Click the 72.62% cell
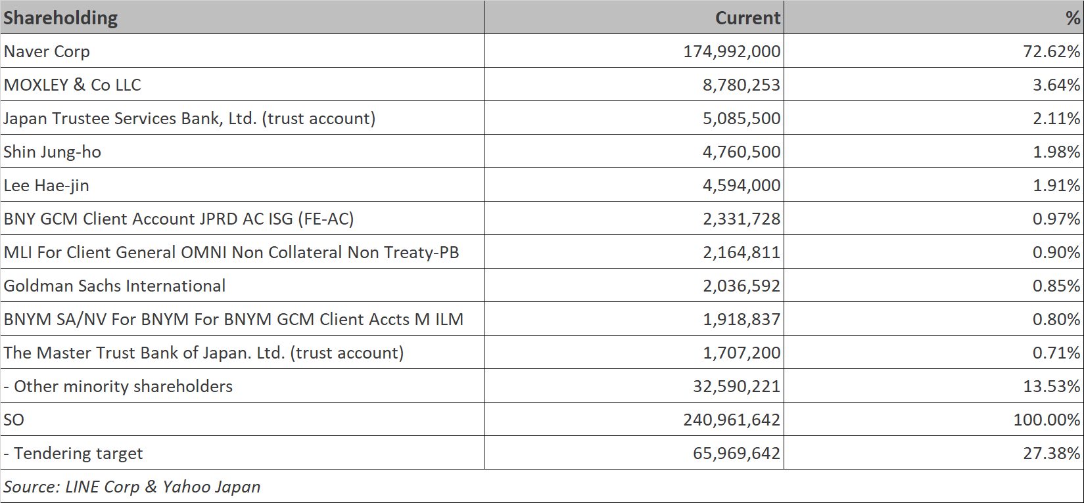This screenshot has width=1084, height=503. [1051, 51]
